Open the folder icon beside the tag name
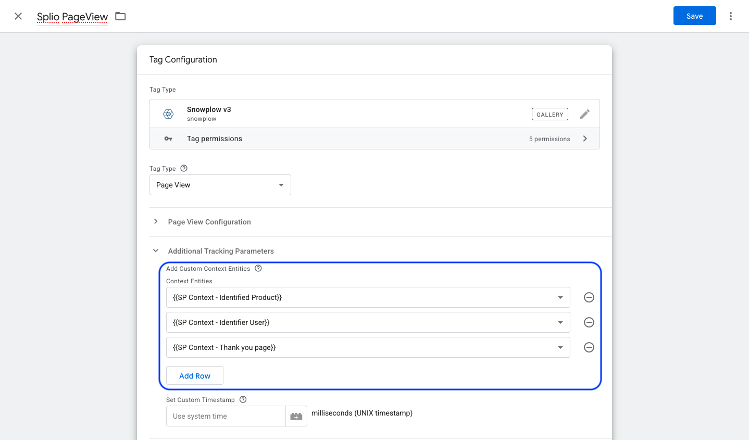The height and width of the screenshot is (440, 749). click(120, 16)
